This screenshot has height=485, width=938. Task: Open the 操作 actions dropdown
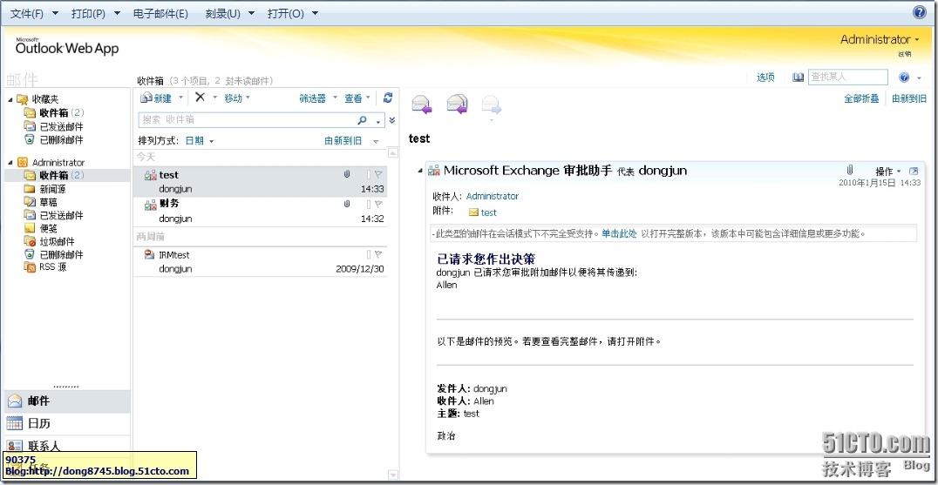[888, 172]
